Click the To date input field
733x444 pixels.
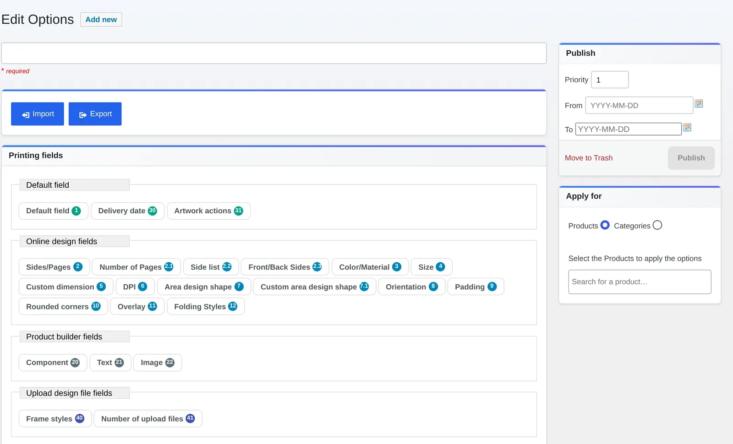tap(629, 129)
